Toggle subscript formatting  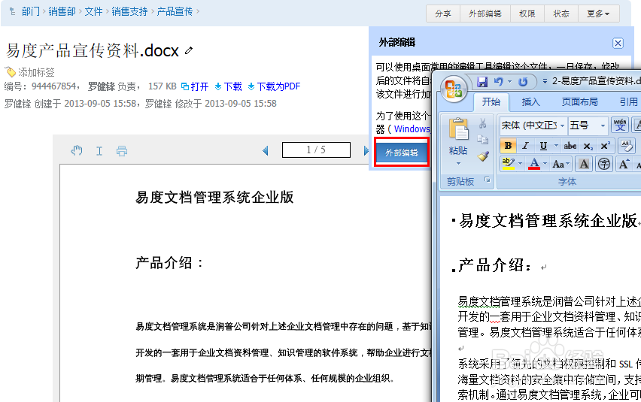point(588,146)
